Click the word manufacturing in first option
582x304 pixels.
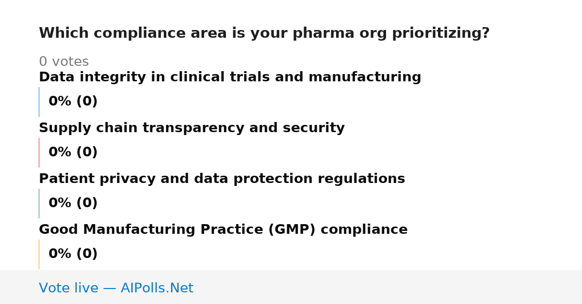coord(365,77)
